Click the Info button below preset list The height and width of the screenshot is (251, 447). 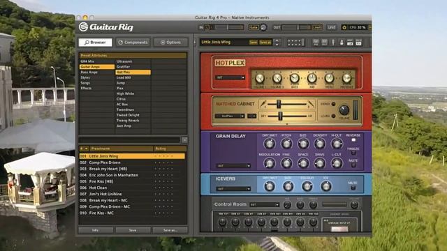tap(96, 230)
